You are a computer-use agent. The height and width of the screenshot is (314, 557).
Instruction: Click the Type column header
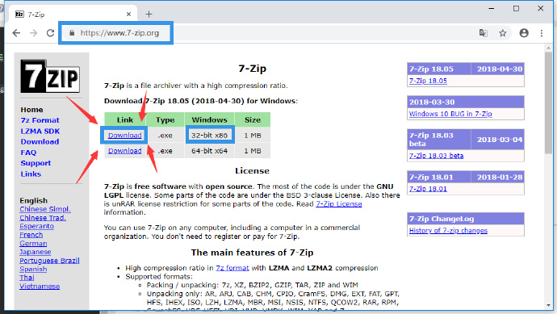[x=165, y=119]
